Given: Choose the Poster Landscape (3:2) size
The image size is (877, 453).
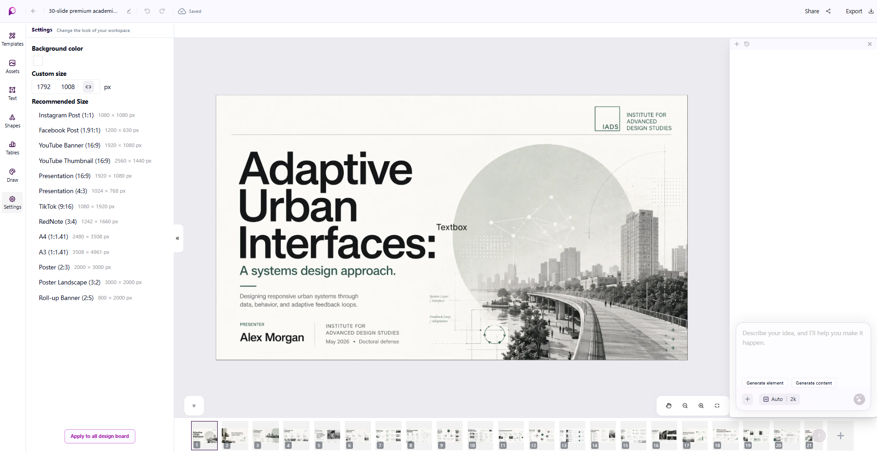Looking at the screenshot, I should 90,282.
